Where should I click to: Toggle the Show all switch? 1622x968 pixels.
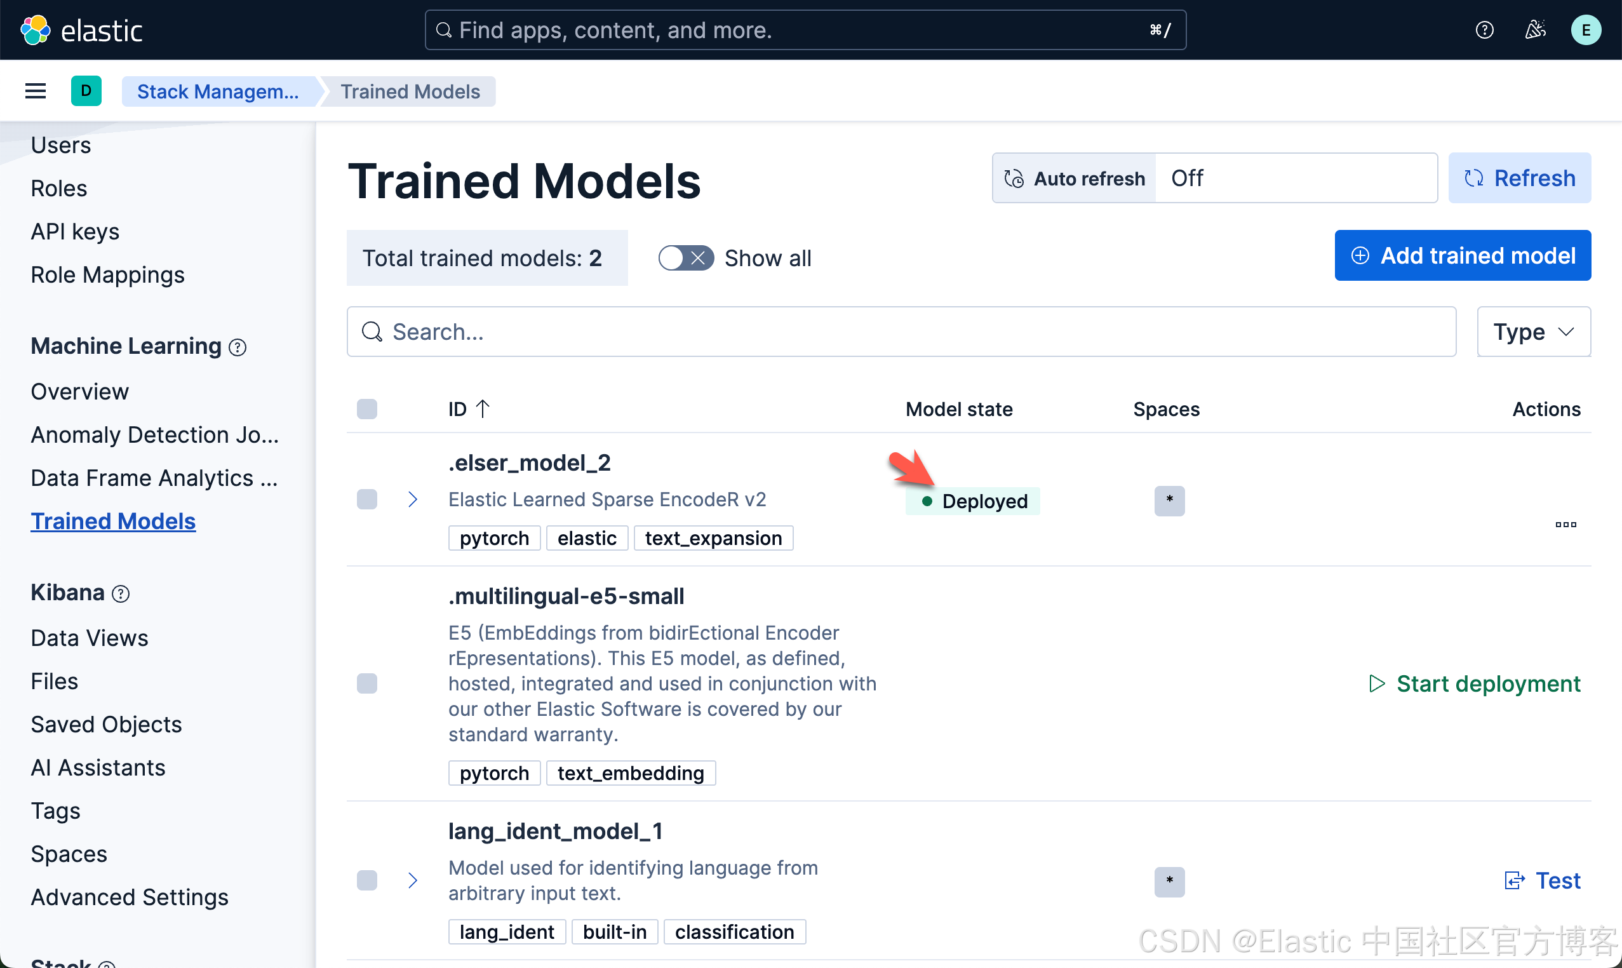[x=685, y=259]
